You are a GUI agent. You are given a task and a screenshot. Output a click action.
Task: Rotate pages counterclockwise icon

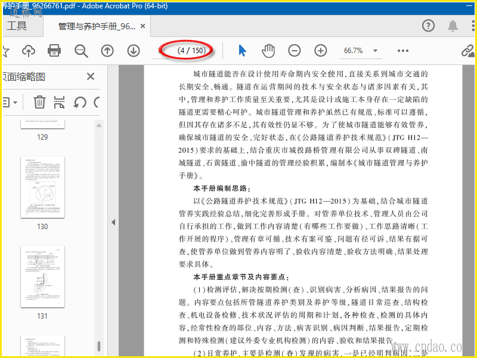click(x=80, y=102)
